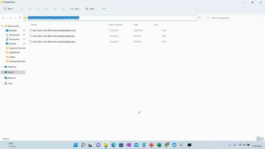Go back with the Back arrow
Screen dimensions: 265x149
pyautogui.click(x=4, y=18)
